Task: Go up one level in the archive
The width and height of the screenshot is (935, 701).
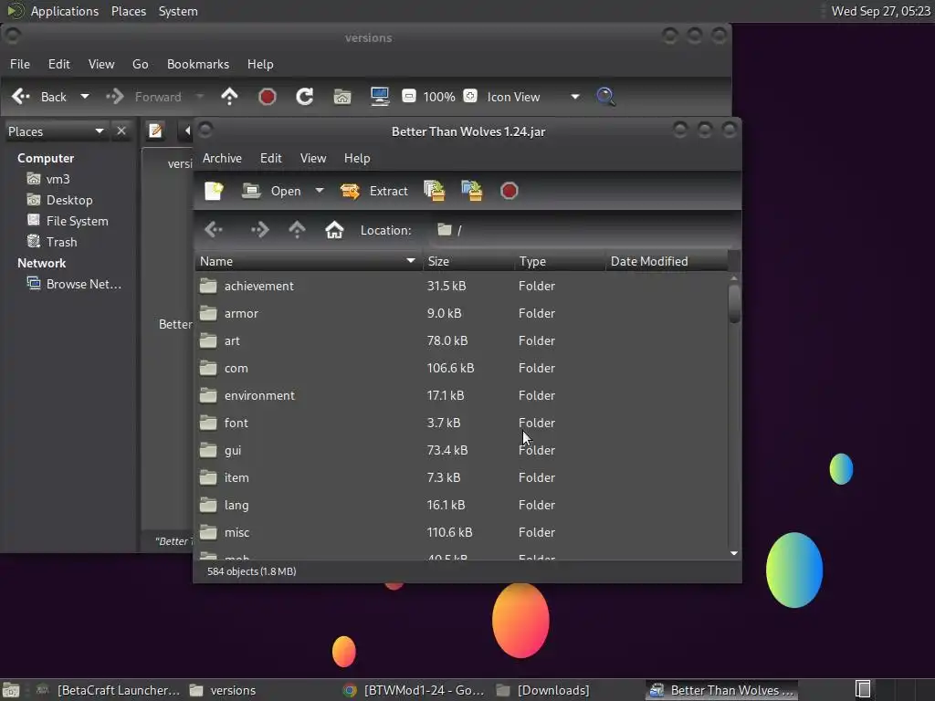Action: 297,229
